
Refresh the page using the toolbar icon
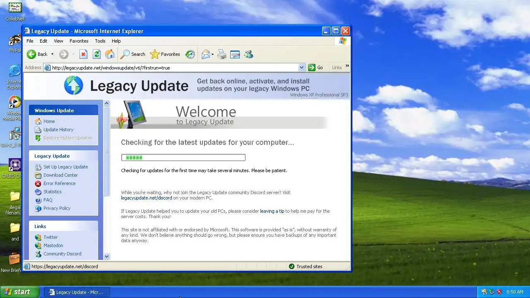96,54
